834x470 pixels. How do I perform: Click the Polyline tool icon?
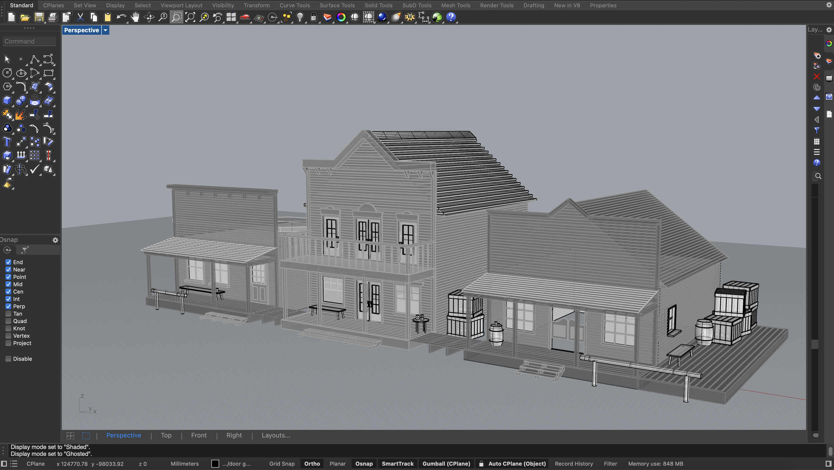34,59
